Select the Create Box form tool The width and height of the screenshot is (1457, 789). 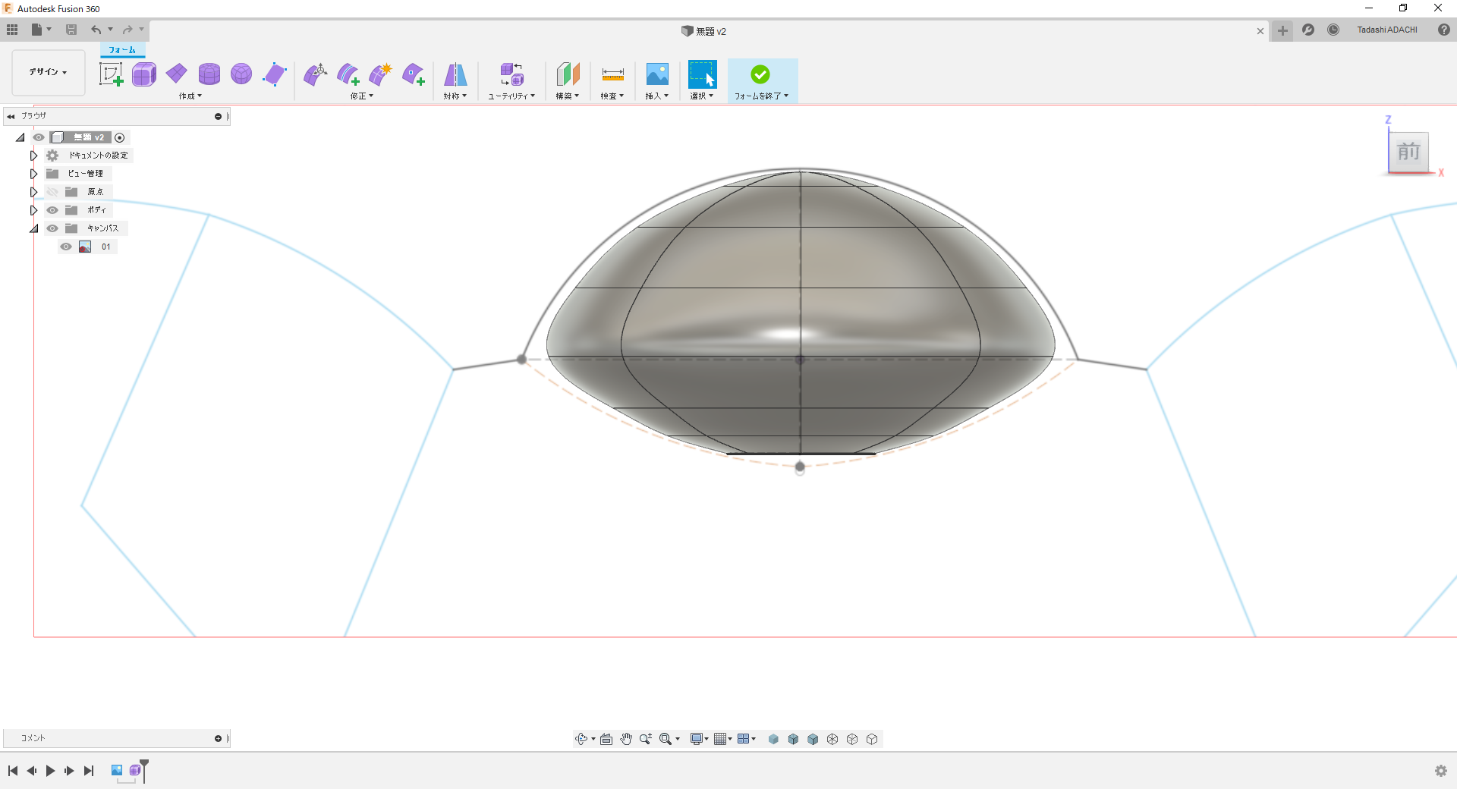coord(143,74)
